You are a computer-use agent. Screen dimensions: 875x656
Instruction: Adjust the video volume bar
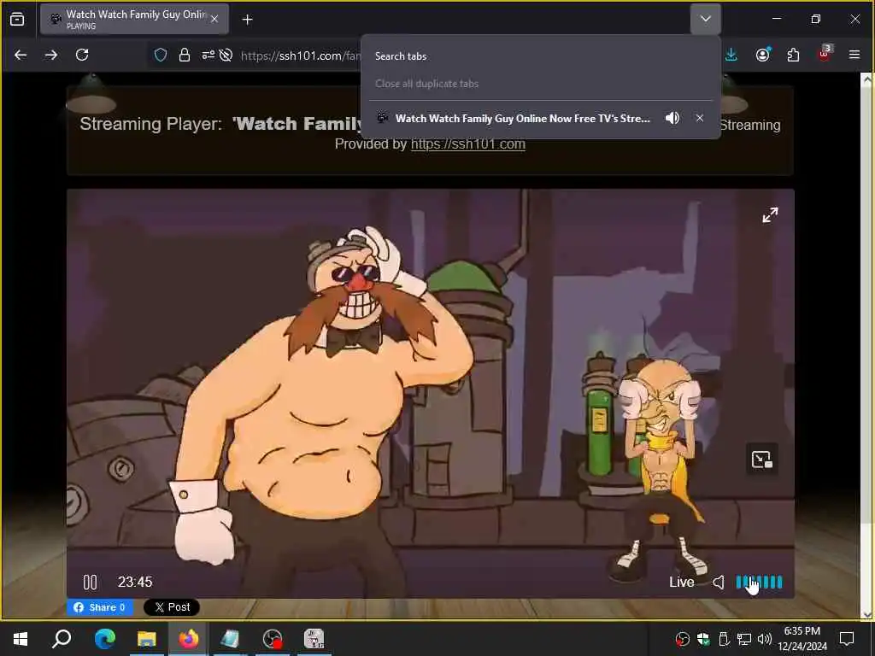[759, 583]
